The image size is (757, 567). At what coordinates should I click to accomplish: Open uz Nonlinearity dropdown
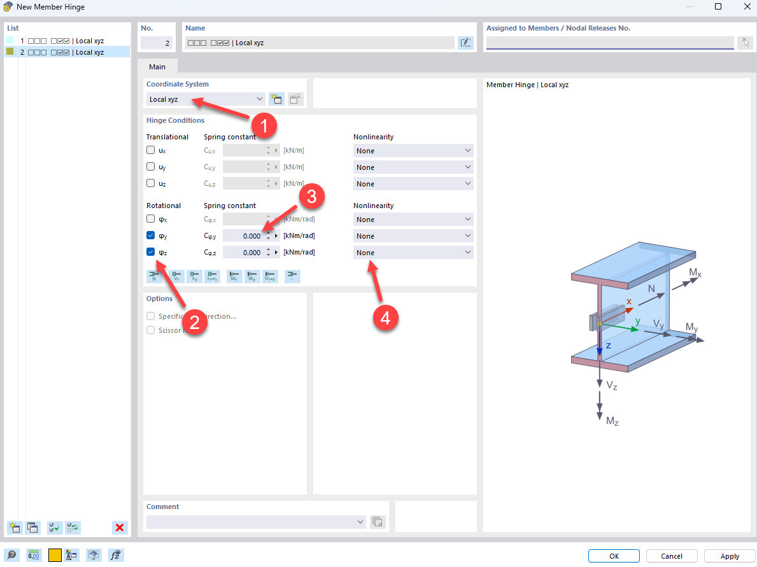pyautogui.click(x=413, y=184)
